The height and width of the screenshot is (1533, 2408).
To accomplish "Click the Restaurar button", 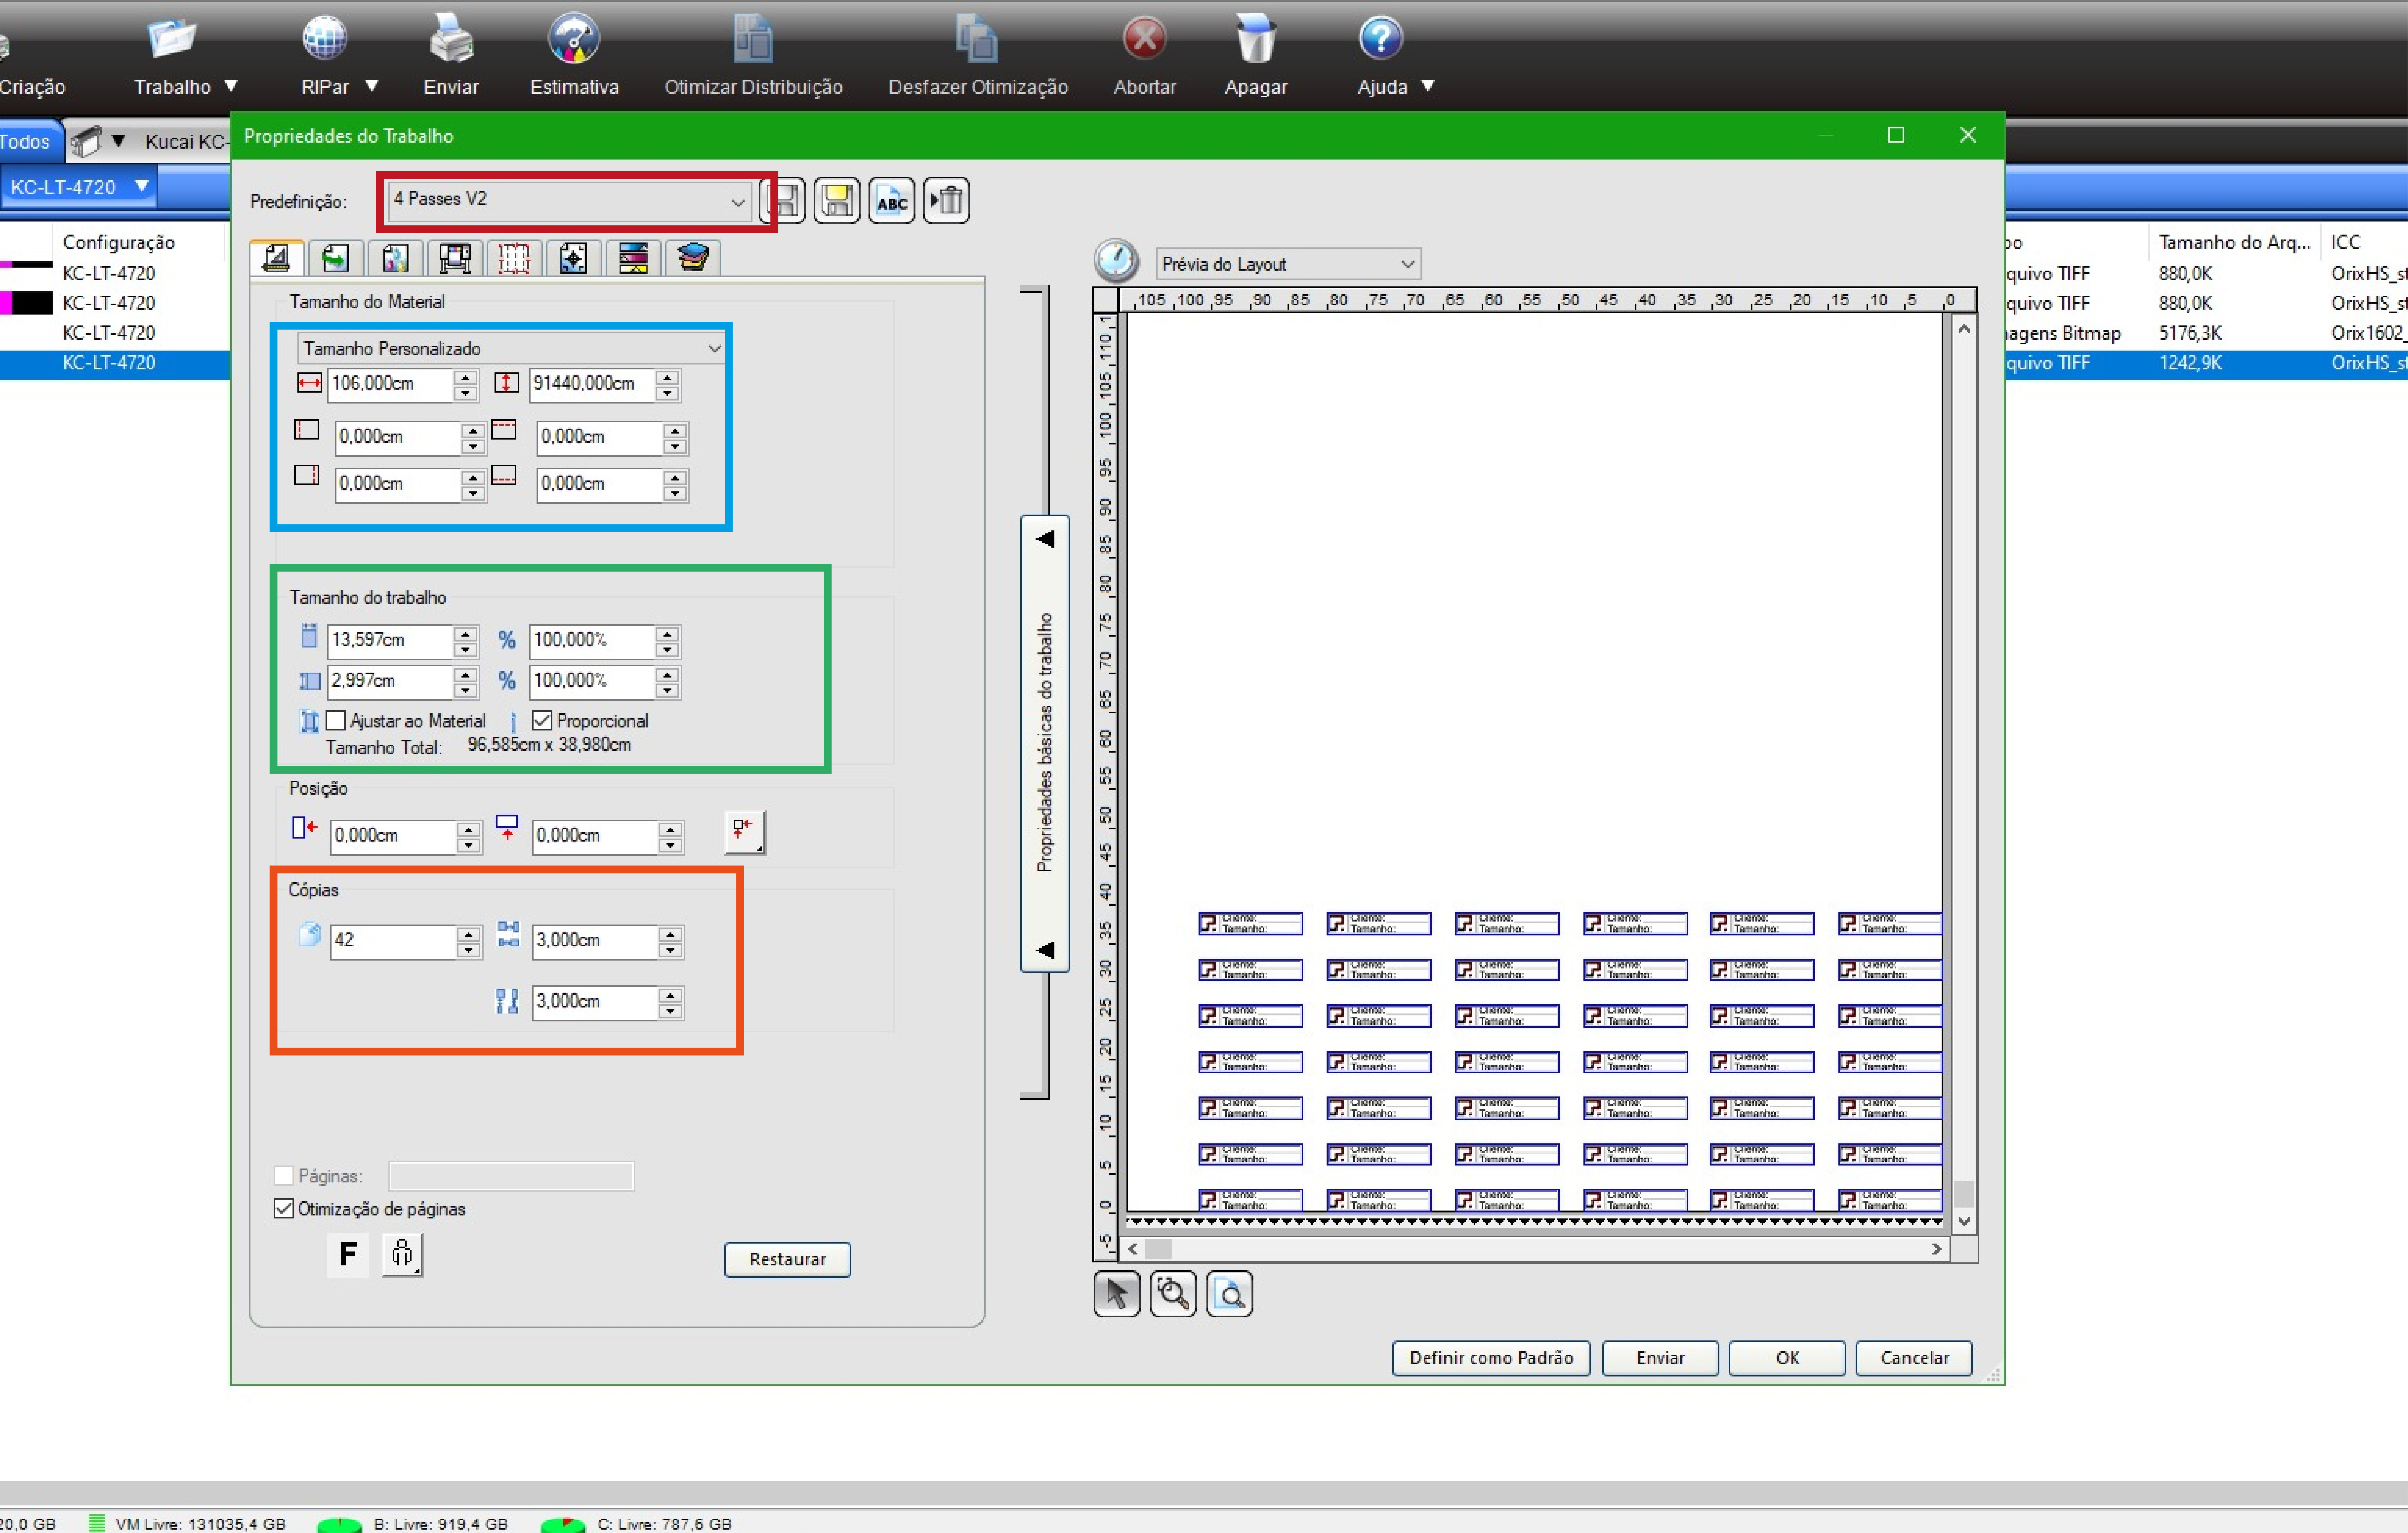I will point(787,1259).
